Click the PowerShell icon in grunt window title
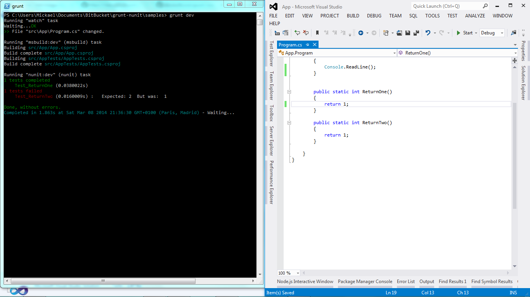The height and width of the screenshot is (297, 530). pyautogui.click(x=7, y=6)
